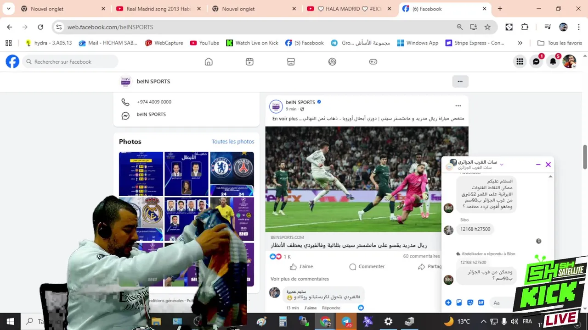The height and width of the screenshot is (330, 588).
Task: Choose a GIF in the chat
Action: pos(481,302)
